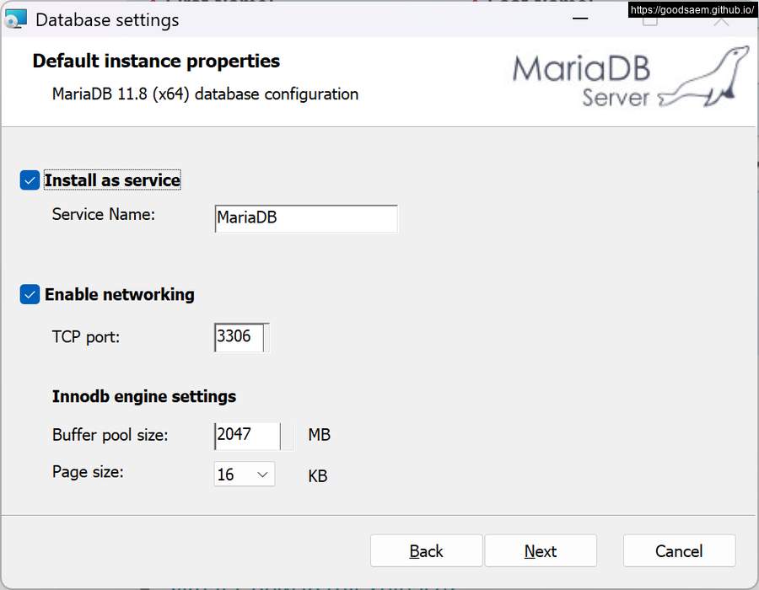759x590 pixels.
Task: Uncheck the Install as service checkbox
Action: (x=30, y=180)
